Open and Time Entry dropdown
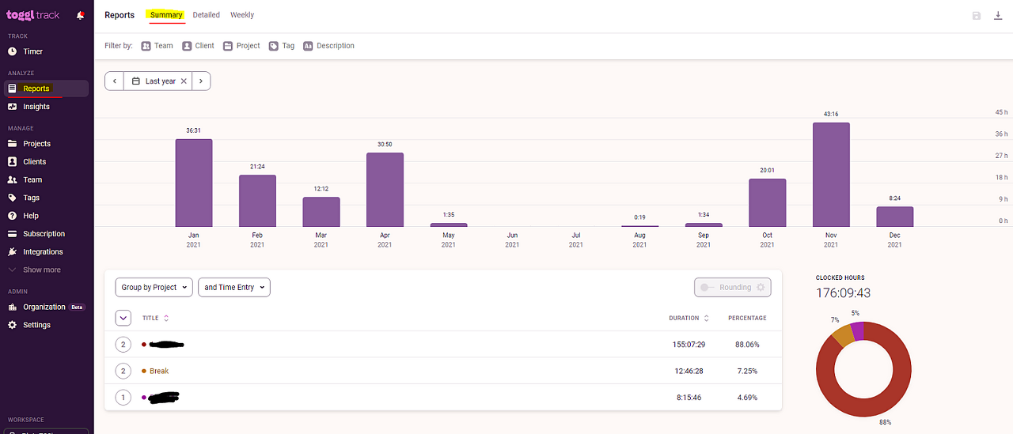The height and width of the screenshot is (434, 1013). [x=234, y=287]
